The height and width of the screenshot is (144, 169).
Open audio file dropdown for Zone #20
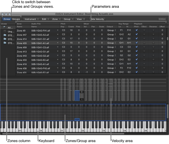pyautogui.click(x=58, y=43)
